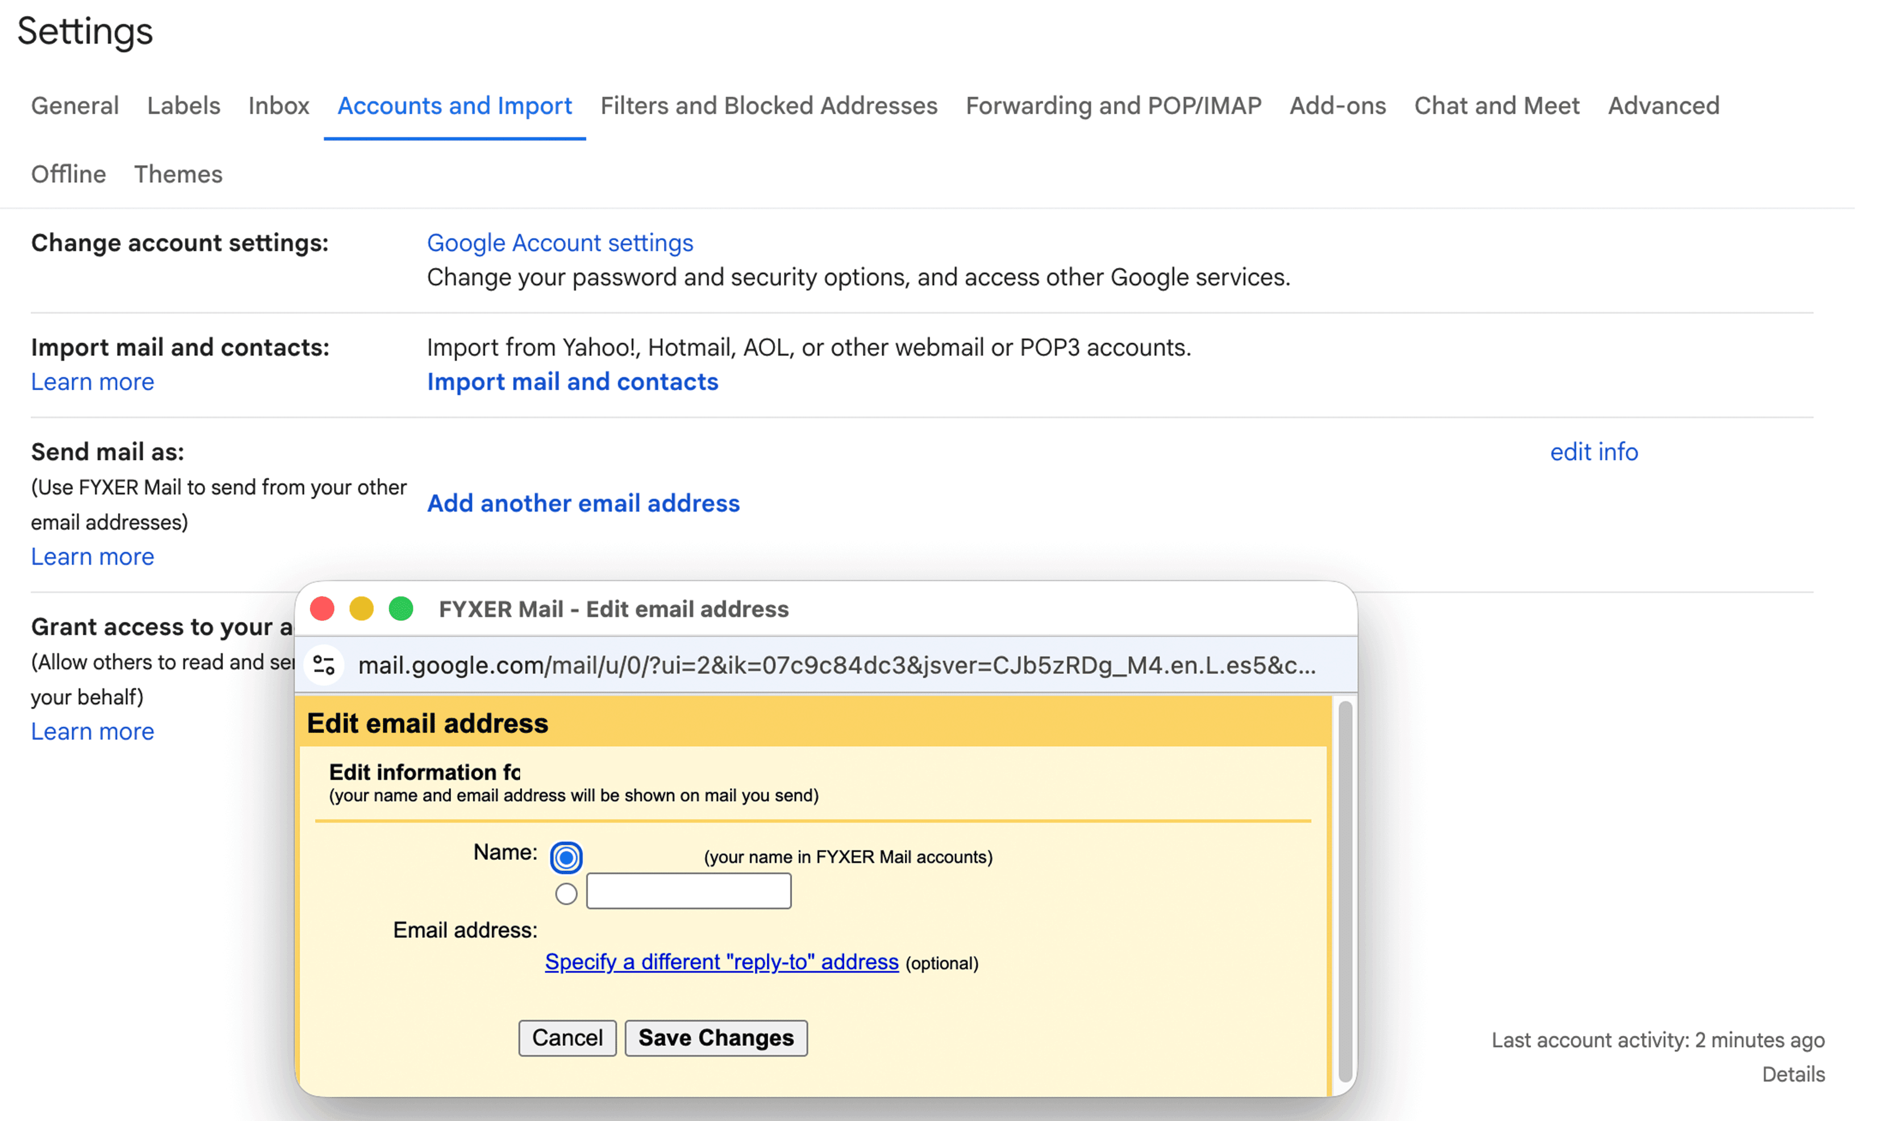This screenshot has height=1121, width=1877.
Task: Click Learn more under Send mail as
Action: pos(92,557)
